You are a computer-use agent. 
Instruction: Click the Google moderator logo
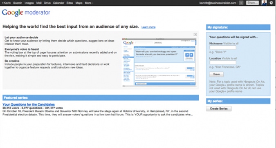[26, 13]
